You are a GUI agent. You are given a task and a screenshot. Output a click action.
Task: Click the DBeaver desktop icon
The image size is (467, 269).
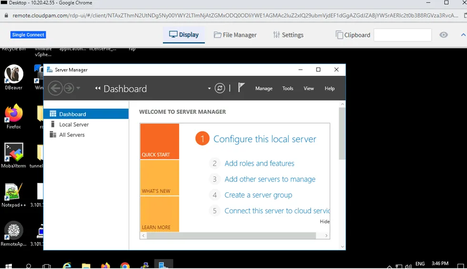(13, 77)
